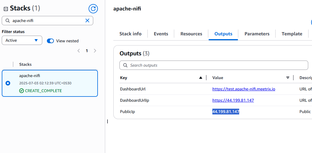Click the PublicIp key cell
312x153 pixels.
[x=127, y=112]
